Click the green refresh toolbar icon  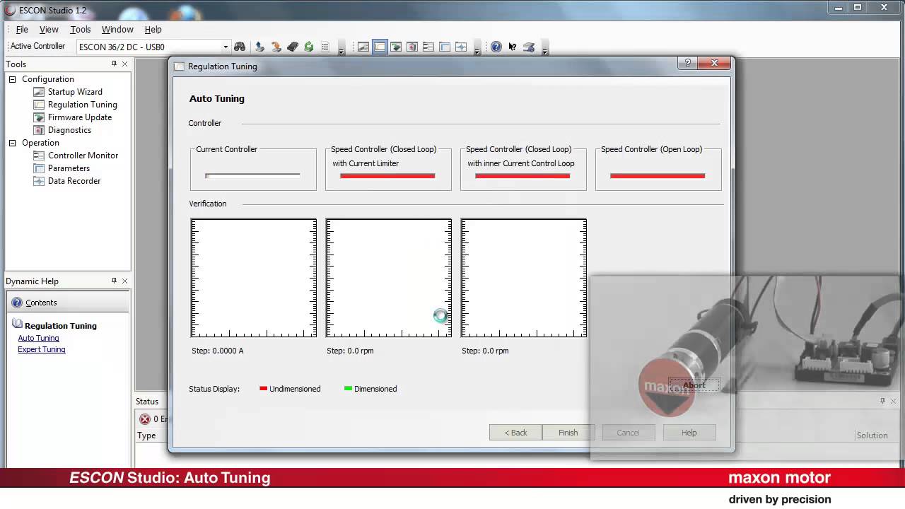click(x=309, y=47)
